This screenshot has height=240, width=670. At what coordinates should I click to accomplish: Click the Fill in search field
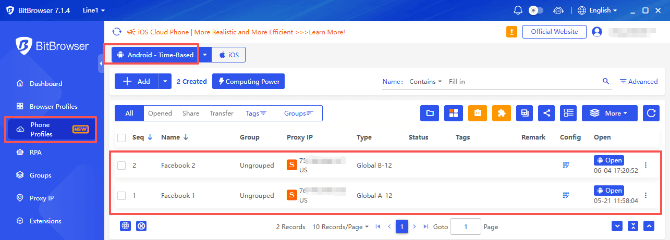point(523,82)
